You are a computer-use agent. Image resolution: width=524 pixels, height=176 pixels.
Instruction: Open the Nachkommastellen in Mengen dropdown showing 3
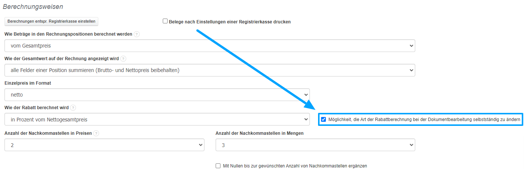(315, 145)
